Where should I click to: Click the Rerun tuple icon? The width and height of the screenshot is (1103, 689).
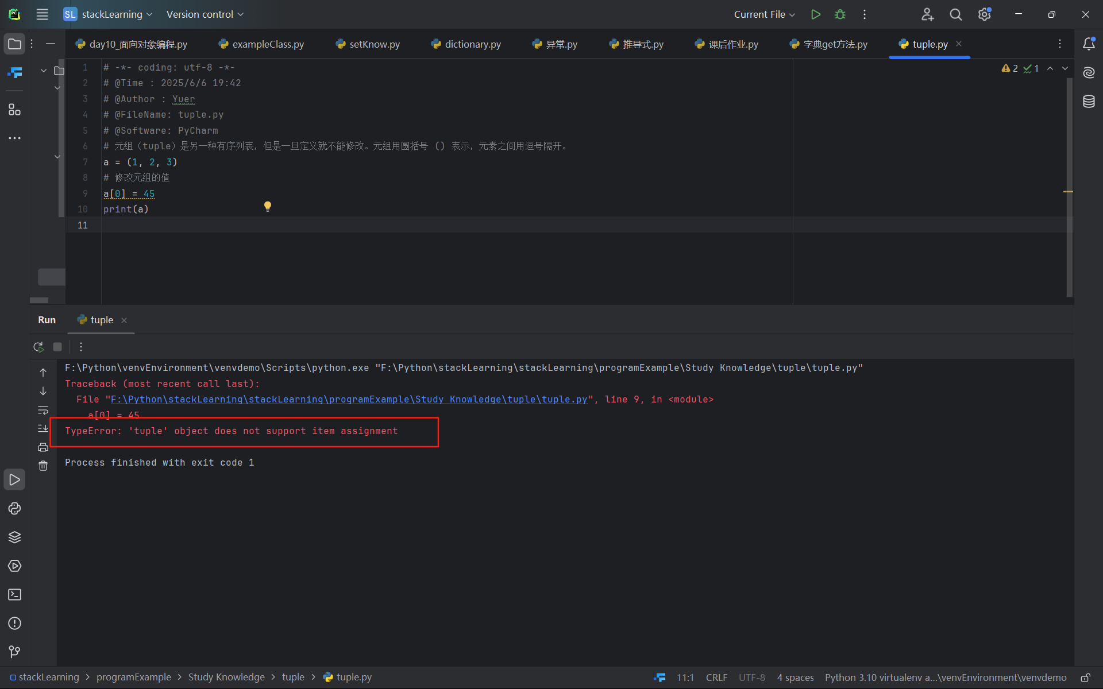coord(38,347)
